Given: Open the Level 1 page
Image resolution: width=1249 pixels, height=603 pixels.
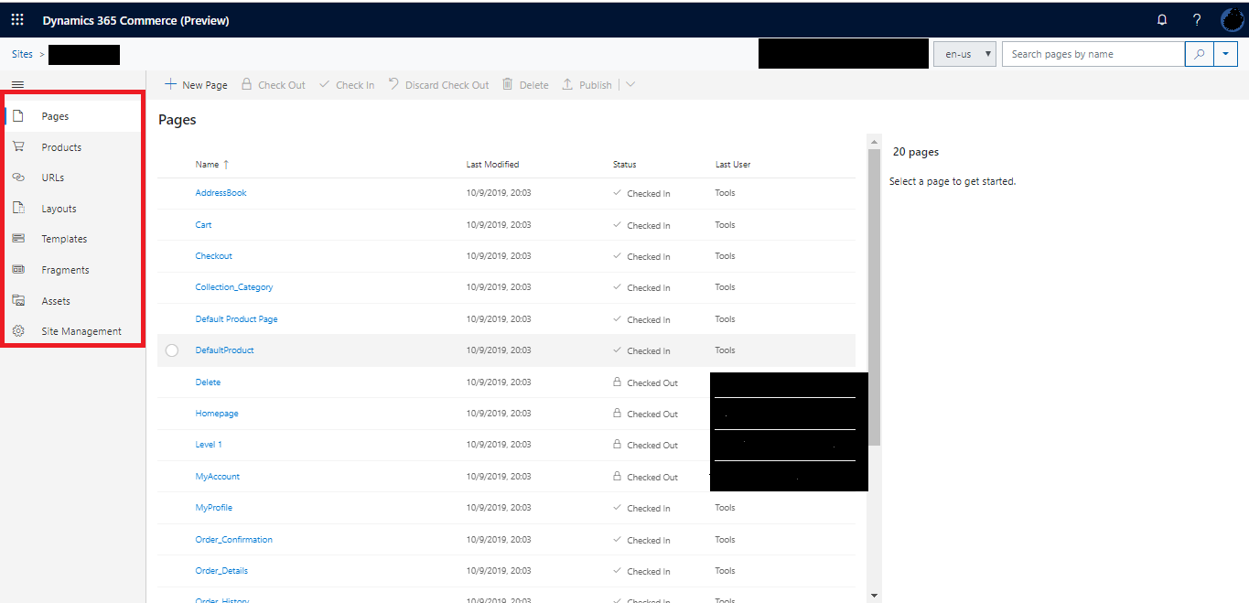Looking at the screenshot, I should click(209, 445).
